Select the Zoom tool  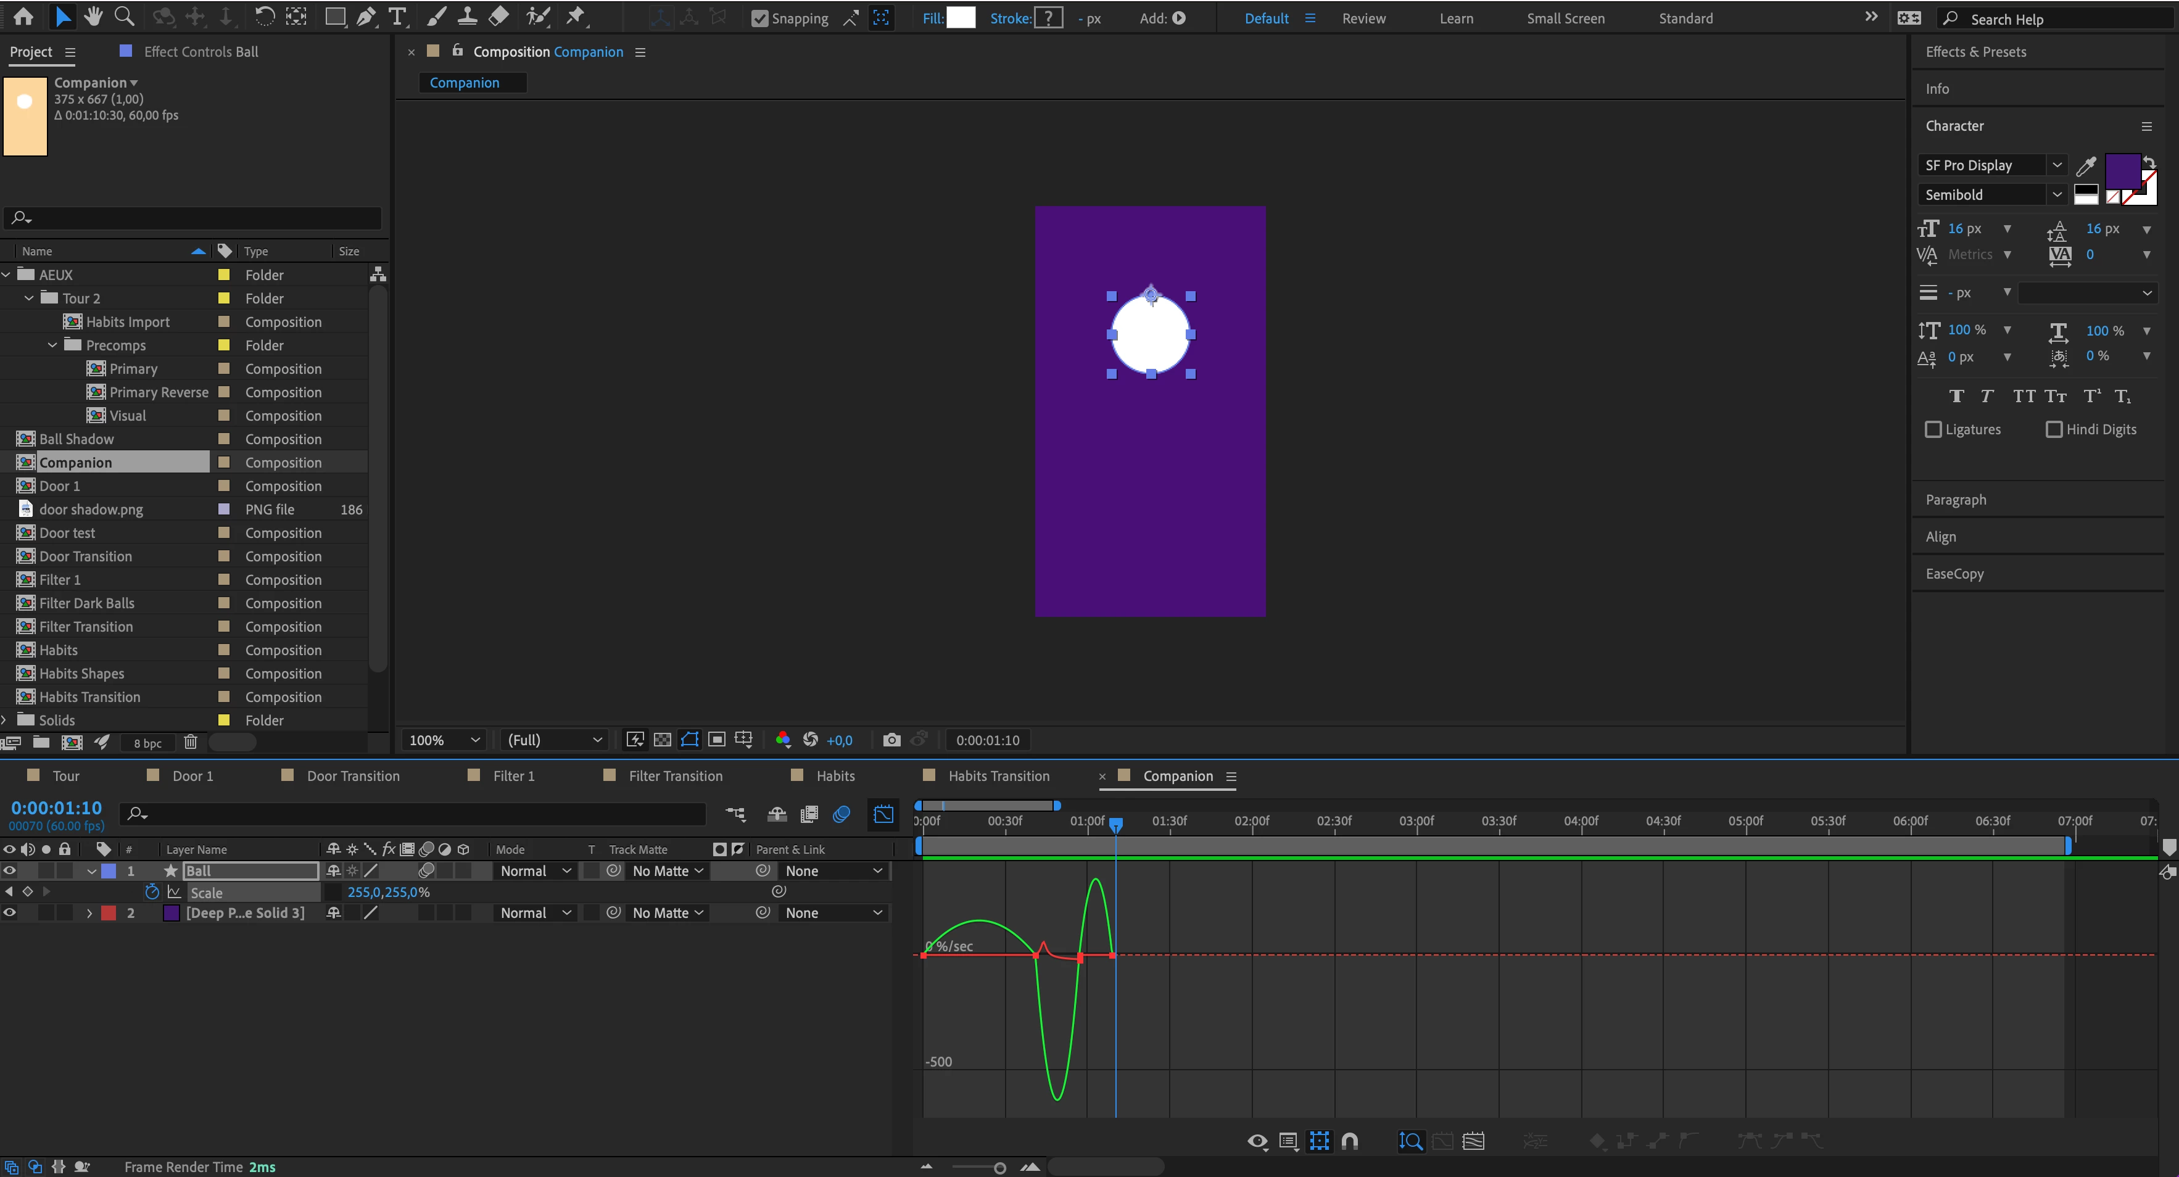(x=125, y=16)
